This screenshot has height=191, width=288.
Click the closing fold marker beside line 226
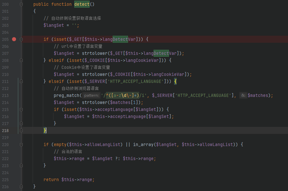[x=21, y=186]
